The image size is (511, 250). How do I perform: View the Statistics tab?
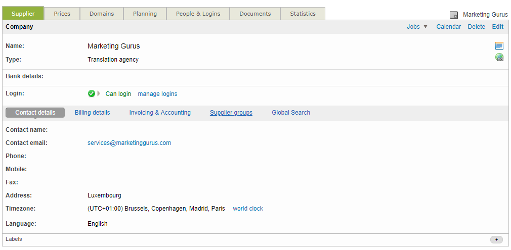[x=303, y=14]
